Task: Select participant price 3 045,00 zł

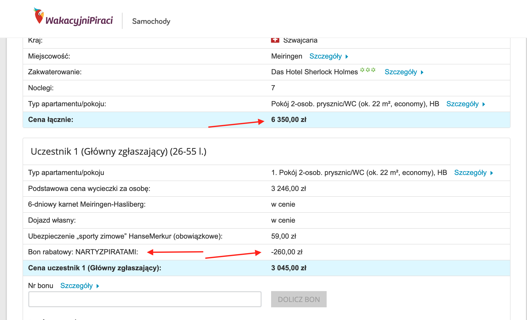Action: point(289,268)
